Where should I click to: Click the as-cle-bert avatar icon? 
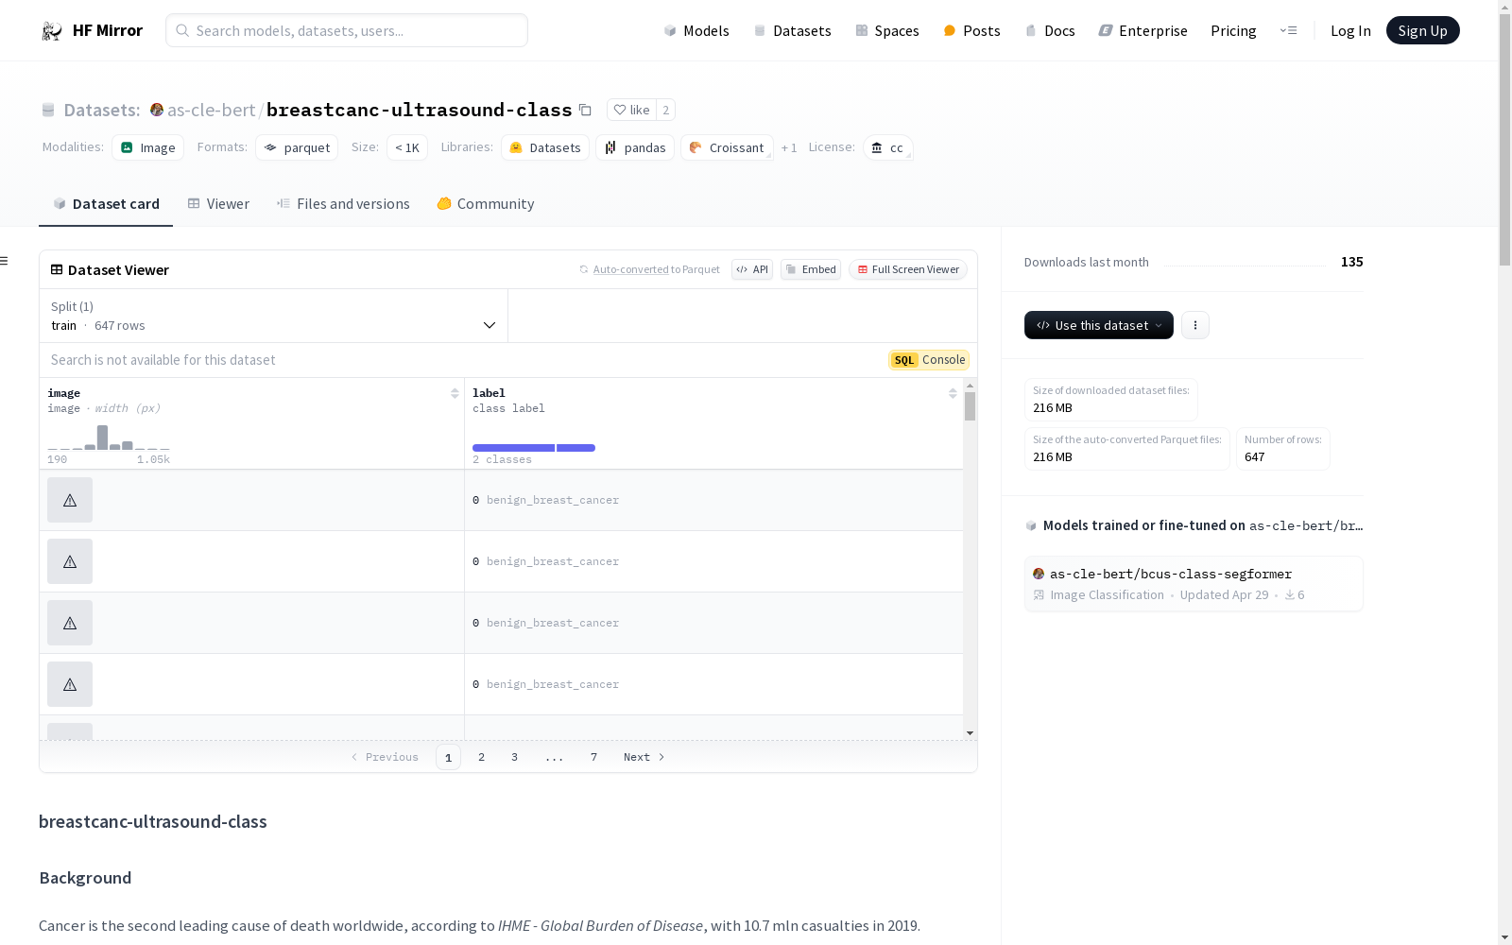coord(157,110)
